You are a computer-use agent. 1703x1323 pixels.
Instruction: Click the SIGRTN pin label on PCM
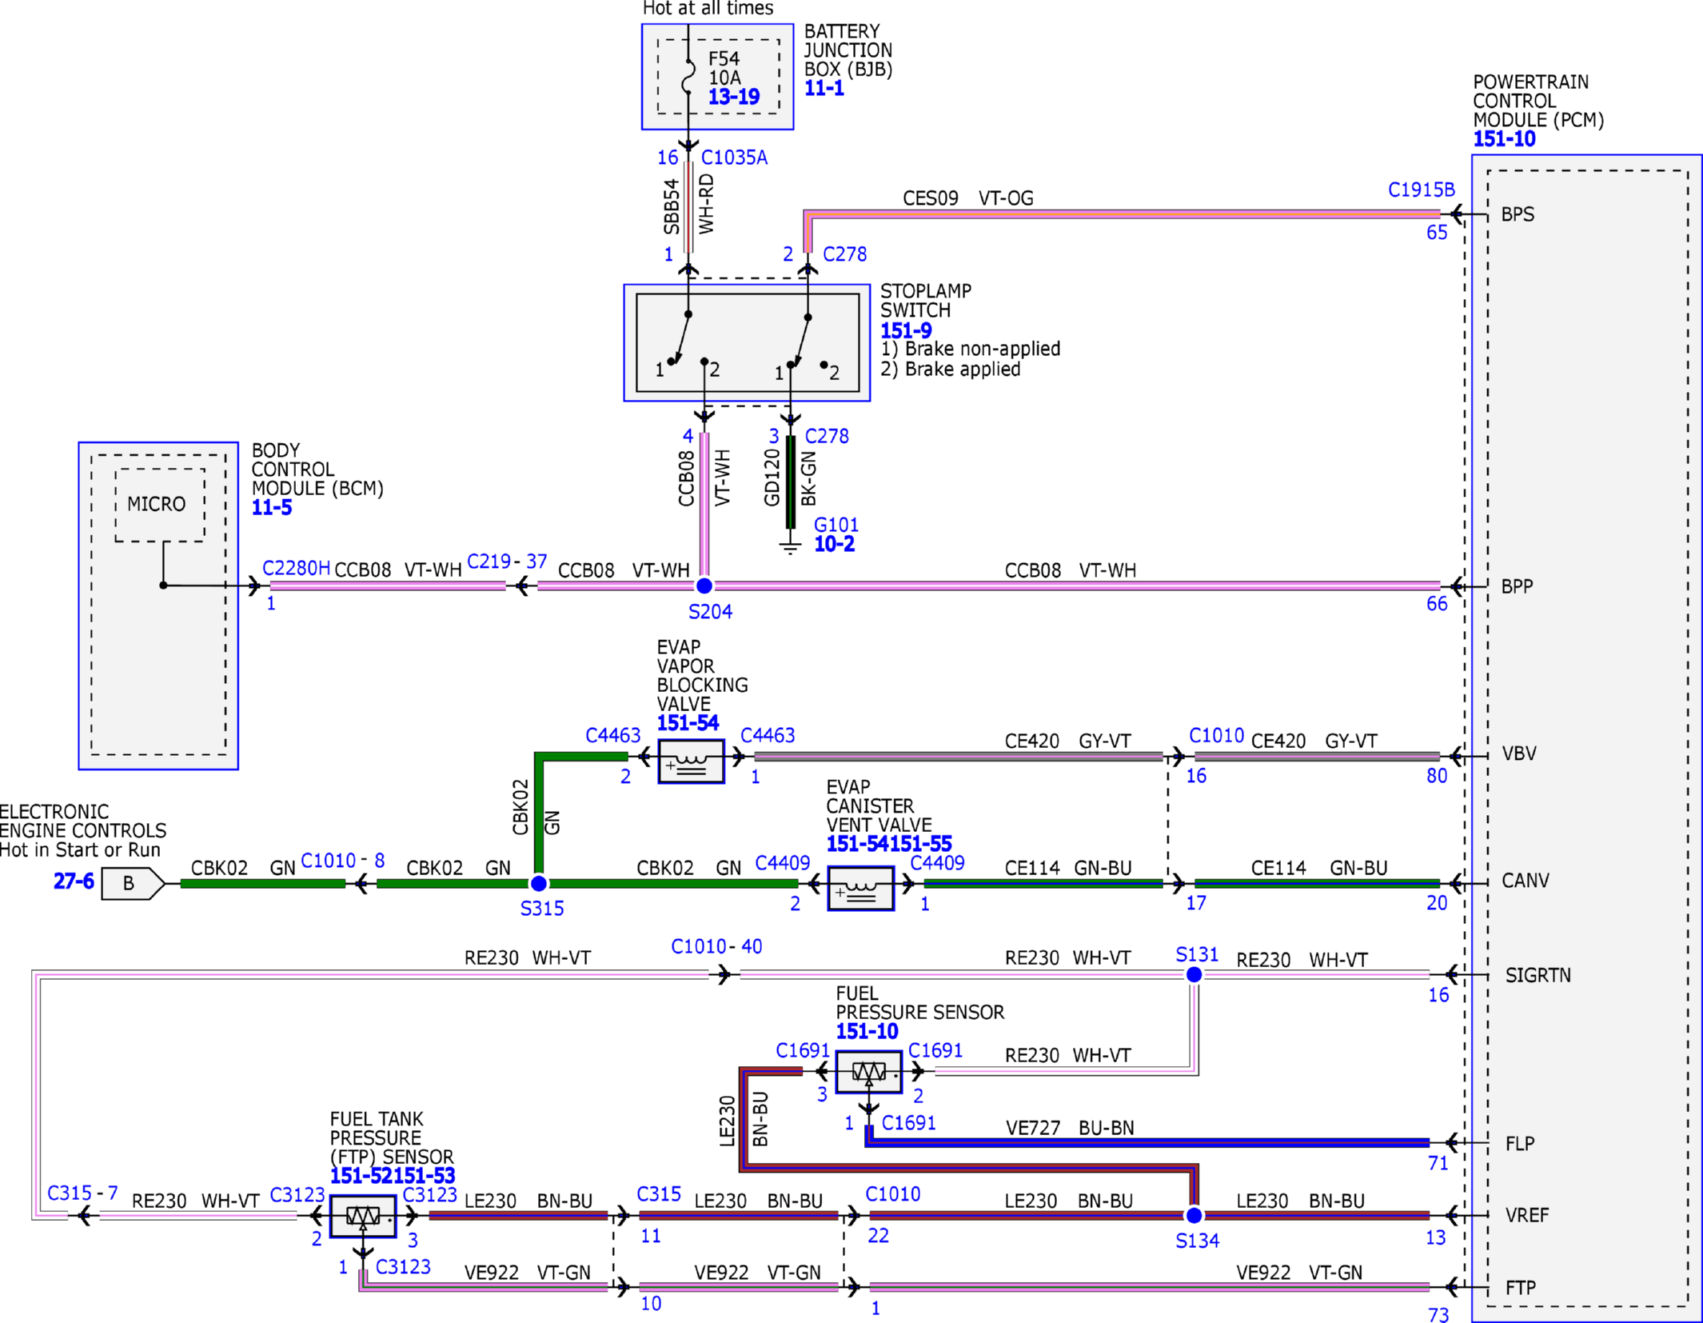point(1537,975)
